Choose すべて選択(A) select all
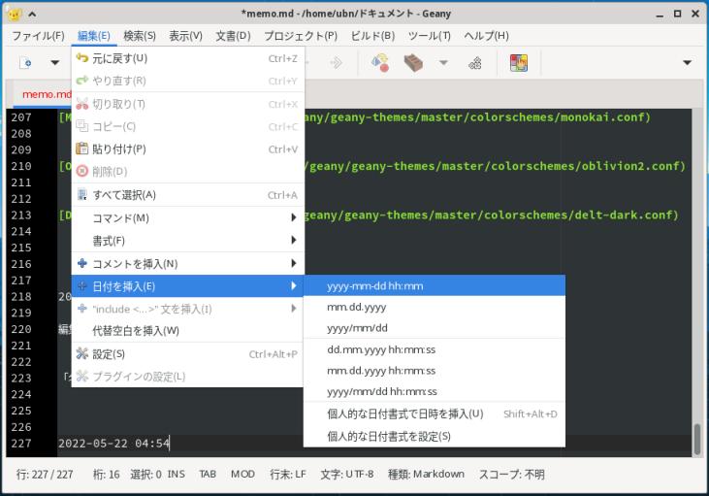709x496 pixels. (x=187, y=195)
